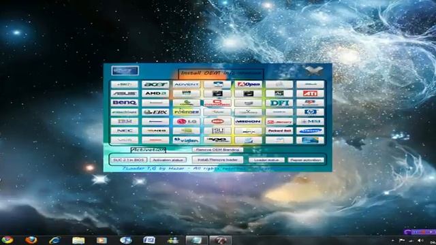Screen dimensions: 436x245
Task: Choose the IBM OEM logo button
Action: (x=124, y=121)
